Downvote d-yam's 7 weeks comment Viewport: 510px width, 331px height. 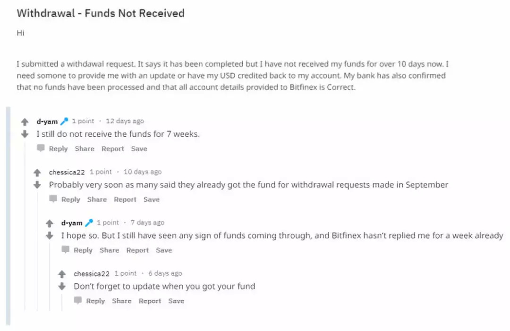pyautogui.click(x=25, y=134)
